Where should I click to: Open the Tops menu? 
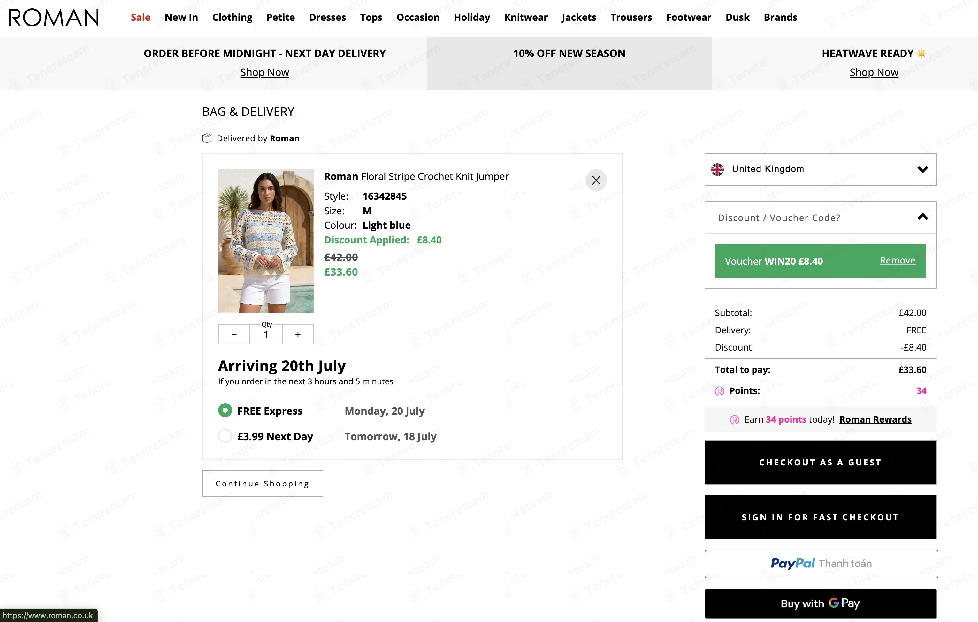tap(371, 18)
